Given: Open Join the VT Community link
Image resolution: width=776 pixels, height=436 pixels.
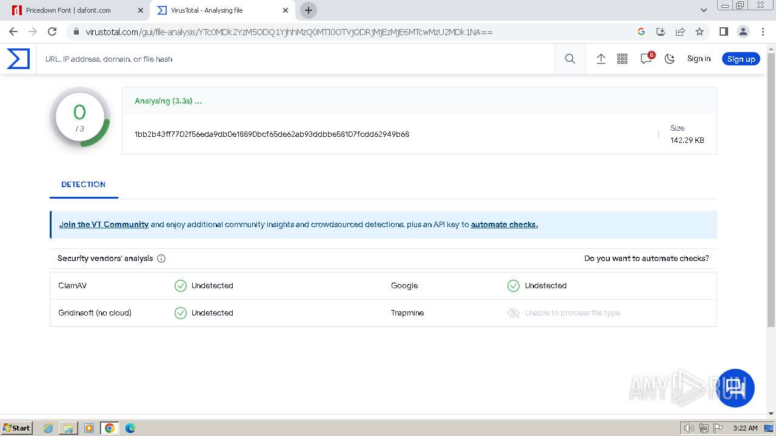Looking at the screenshot, I should pyautogui.click(x=104, y=225).
